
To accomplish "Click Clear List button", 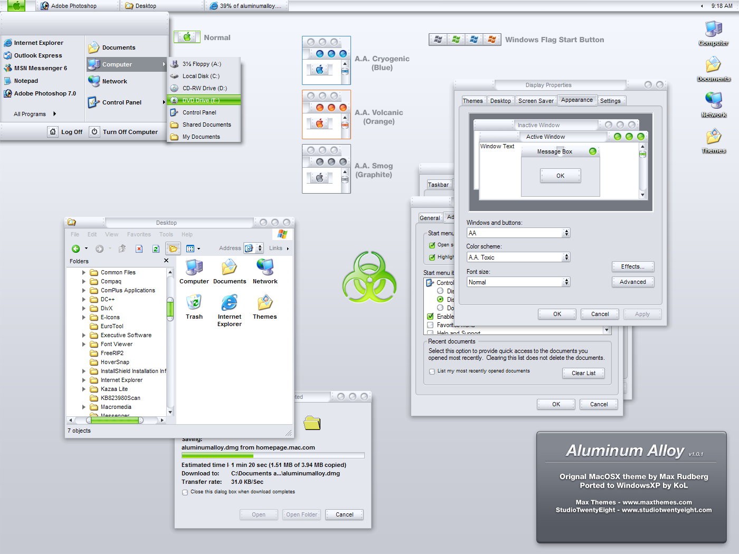I will point(583,373).
